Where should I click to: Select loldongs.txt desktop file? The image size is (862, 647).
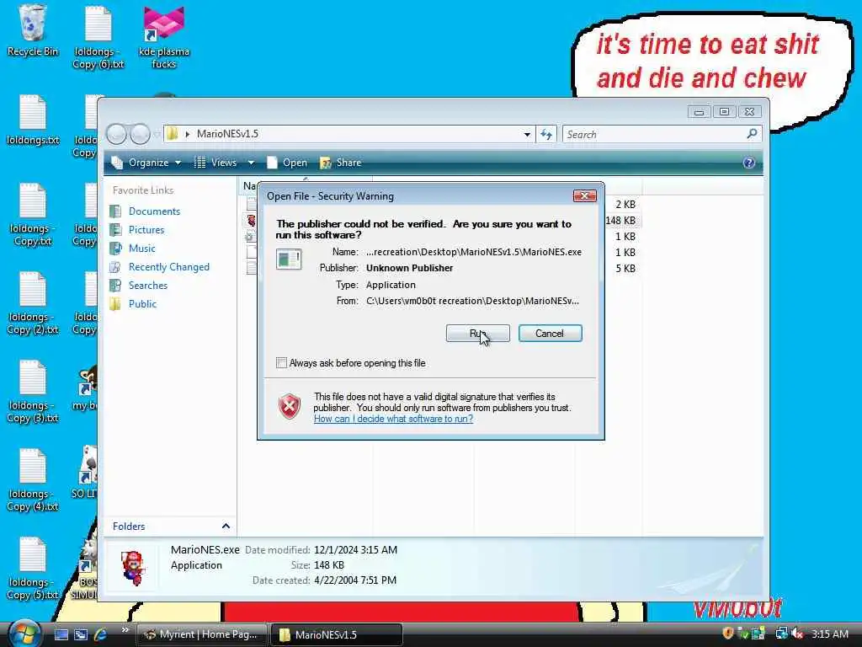pyautogui.click(x=33, y=120)
